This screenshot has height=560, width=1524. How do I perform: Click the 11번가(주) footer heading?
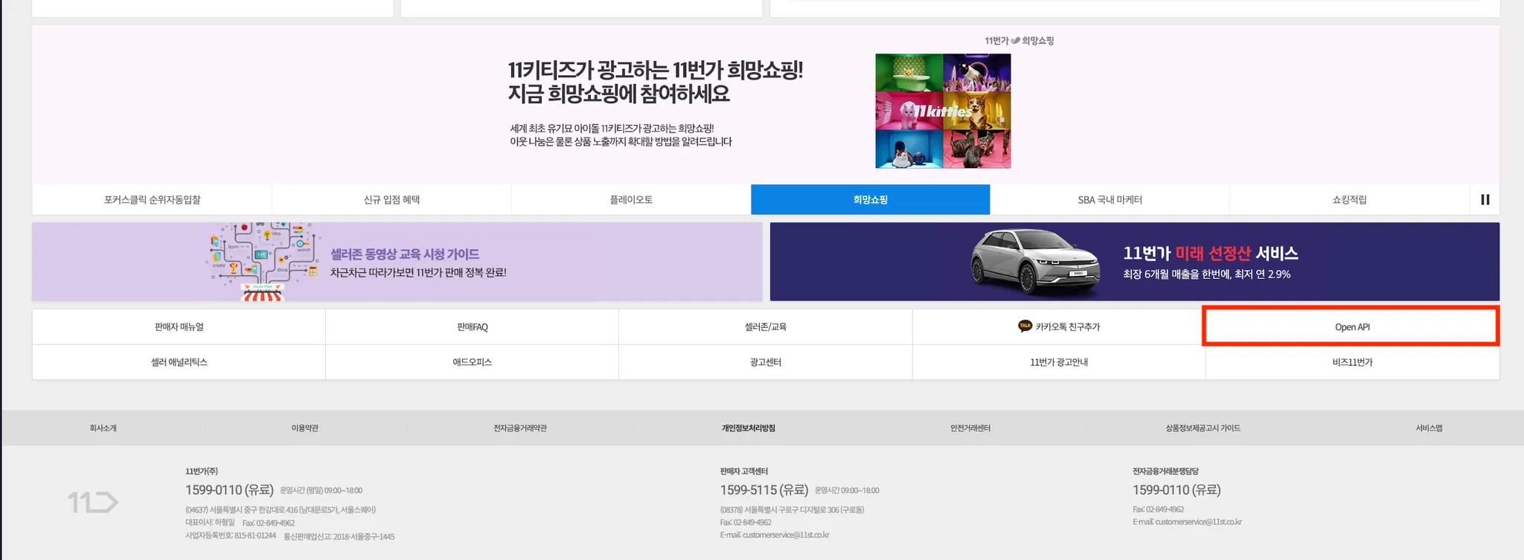tap(202, 472)
